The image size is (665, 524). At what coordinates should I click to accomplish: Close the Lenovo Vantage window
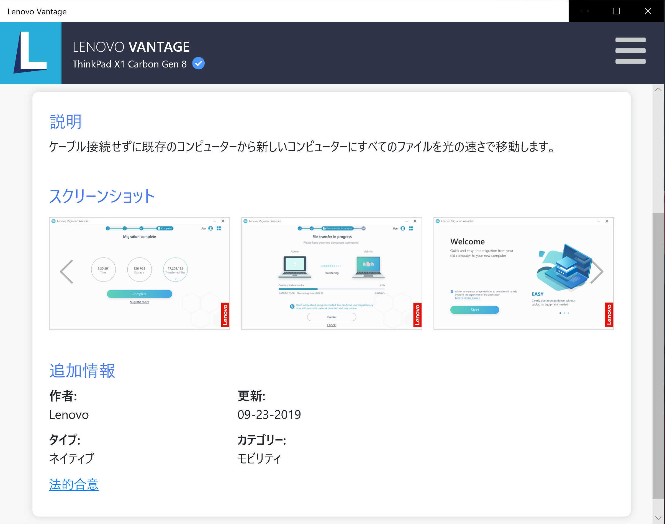pyautogui.click(x=648, y=11)
